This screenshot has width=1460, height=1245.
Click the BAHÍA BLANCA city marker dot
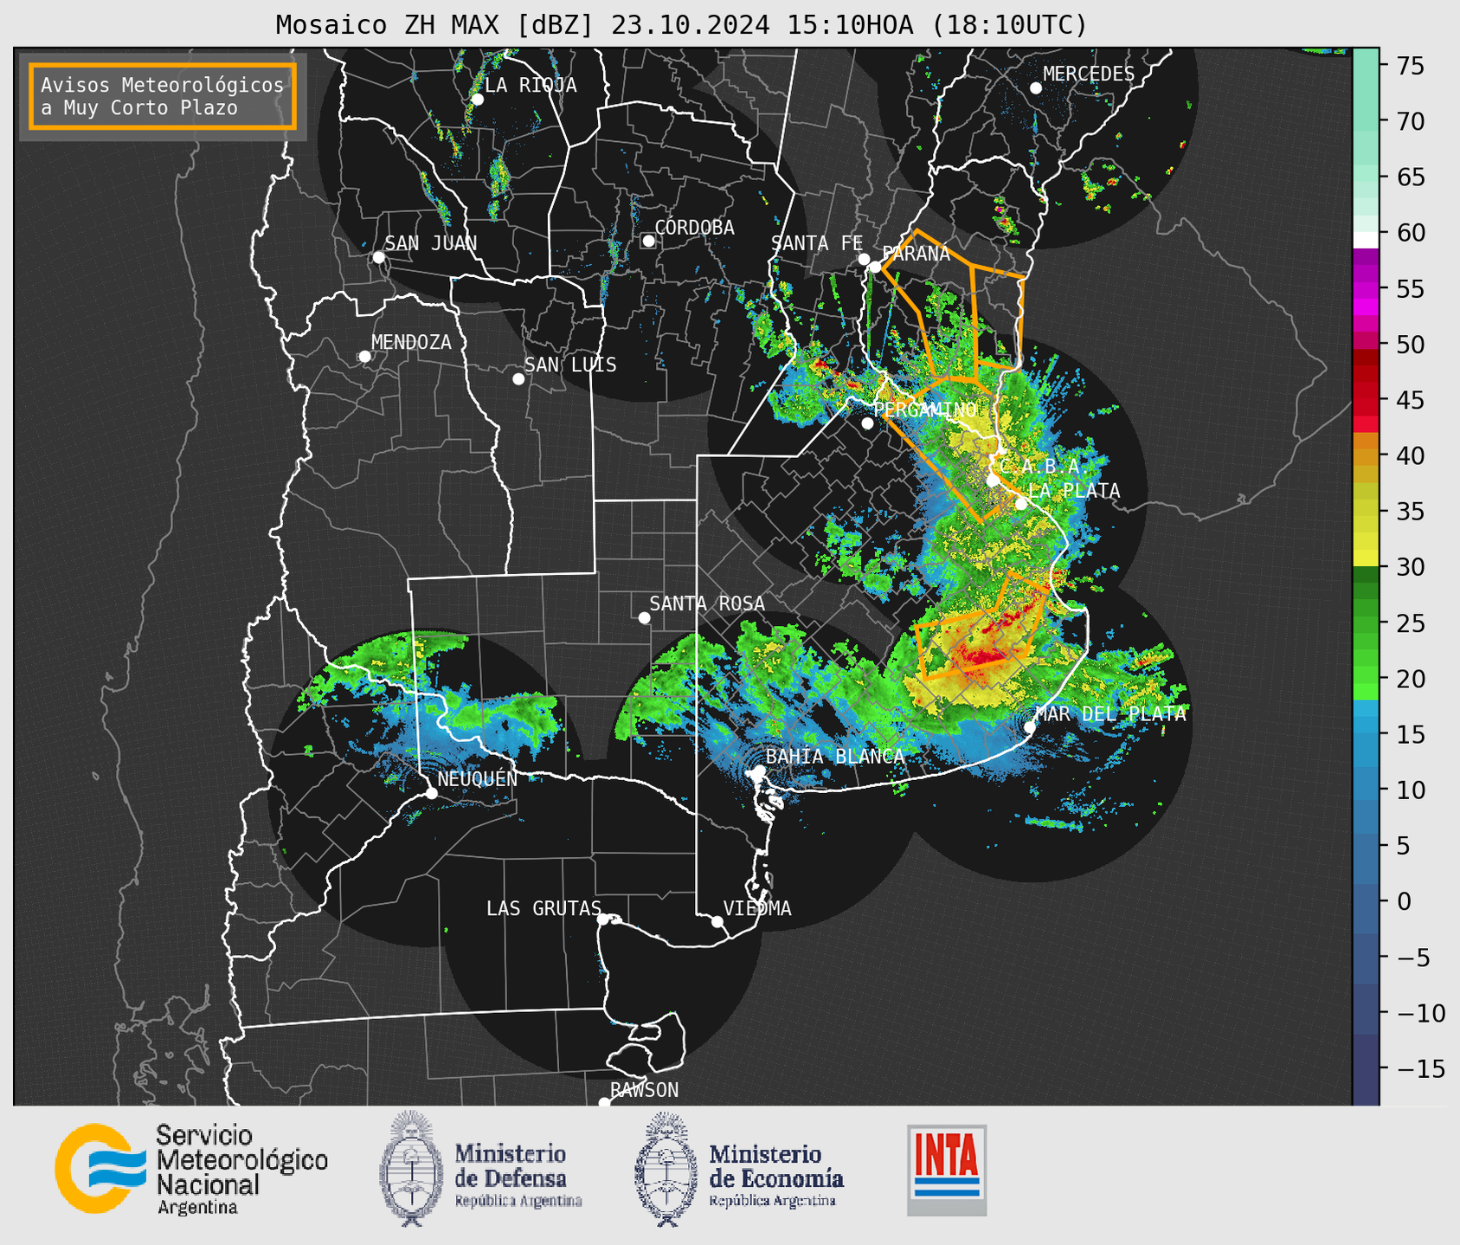(759, 771)
